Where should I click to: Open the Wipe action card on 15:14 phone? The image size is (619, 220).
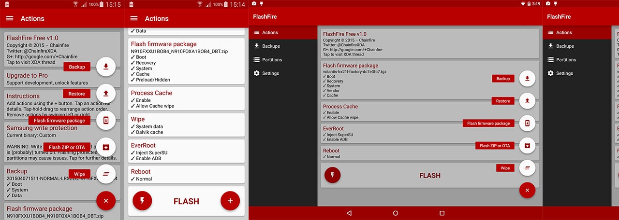click(x=186, y=125)
